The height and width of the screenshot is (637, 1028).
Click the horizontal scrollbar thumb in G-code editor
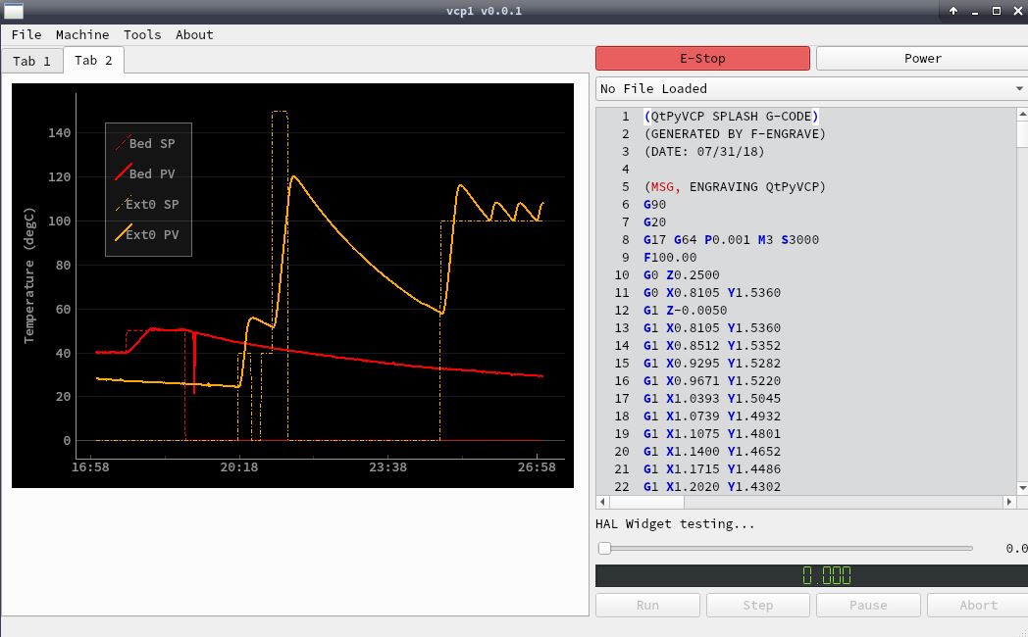(x=646, y=502)
